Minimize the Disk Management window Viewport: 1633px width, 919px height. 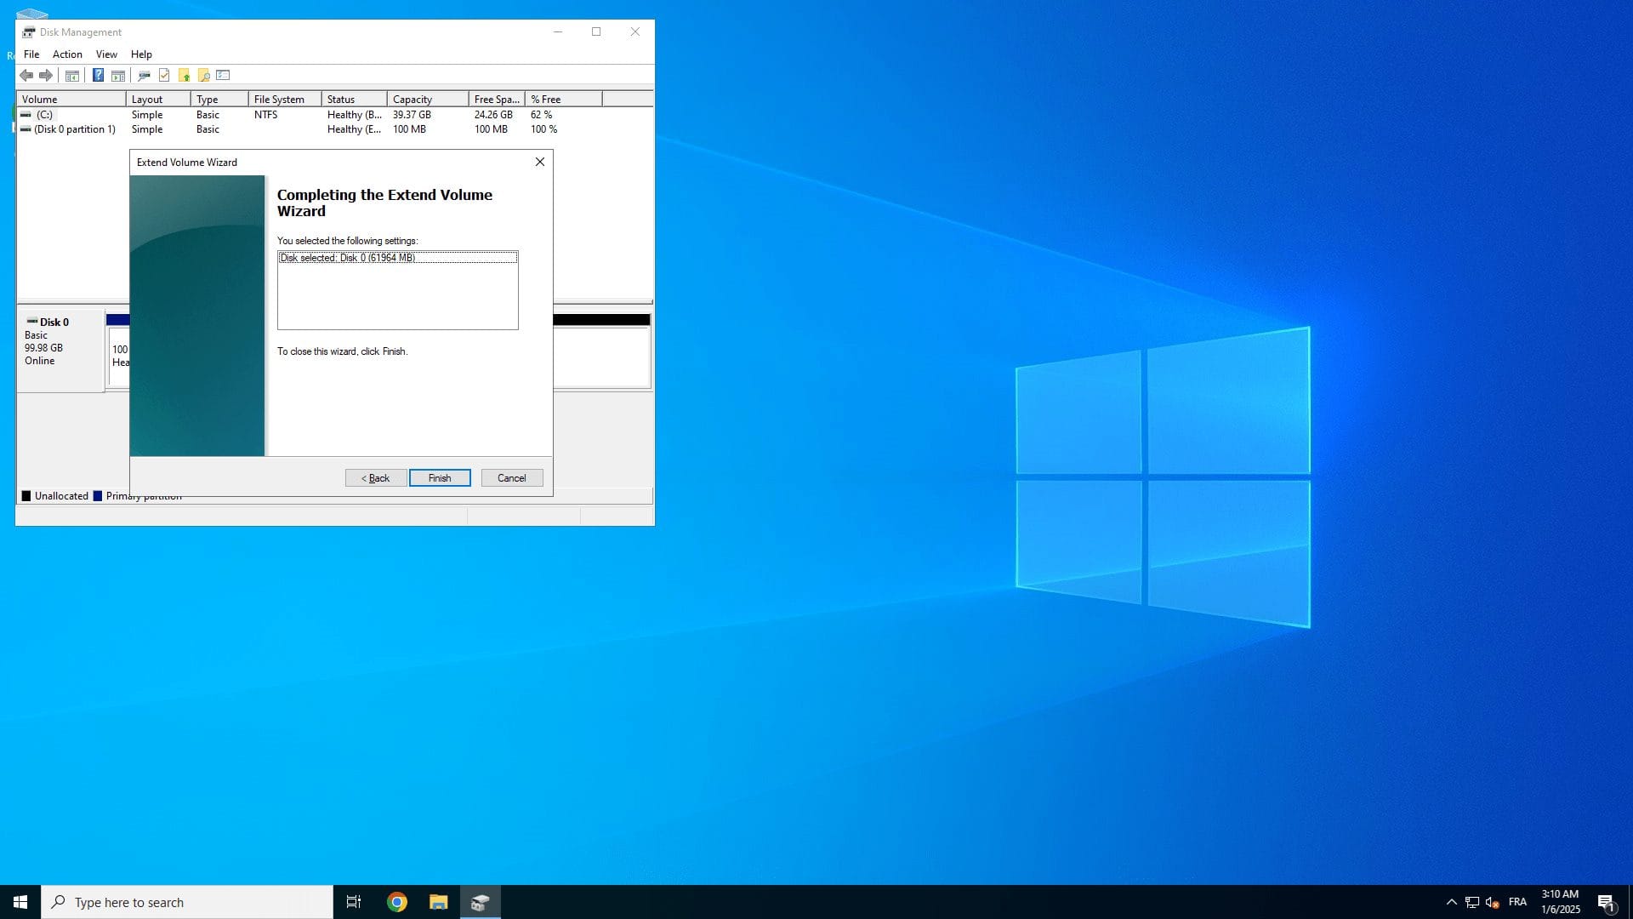click(558, 32)
